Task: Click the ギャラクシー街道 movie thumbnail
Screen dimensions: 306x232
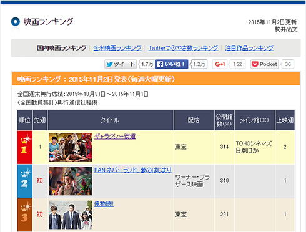Action: (71, 147)
